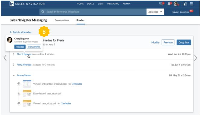200x115 pixels.
Task: Select the Bundles tab
Action: click(80, 20)
